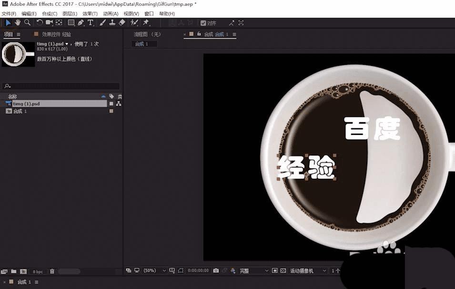Screen dimensions: 455x289
Task: Open the 文件(F) menu
Action: pyautogui.click(x=9, y=14)
